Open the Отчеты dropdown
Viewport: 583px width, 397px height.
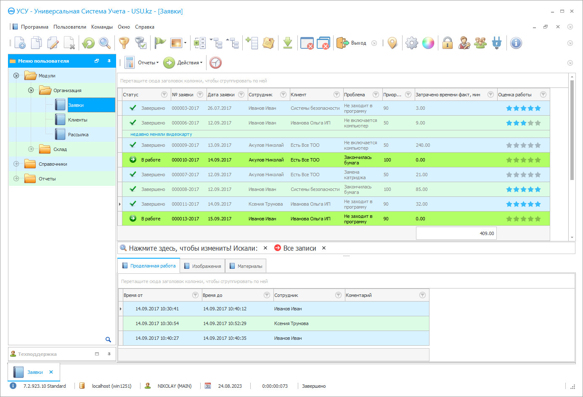[x=142, y=63]
